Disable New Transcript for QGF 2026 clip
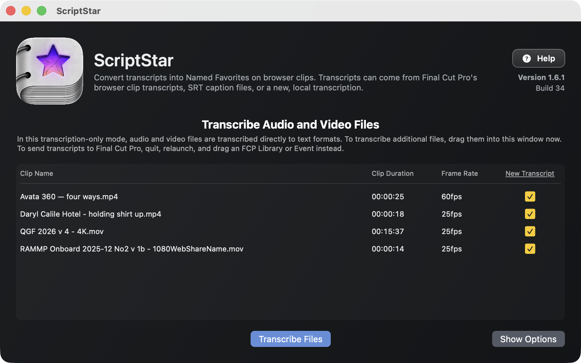 pos(530,231)
